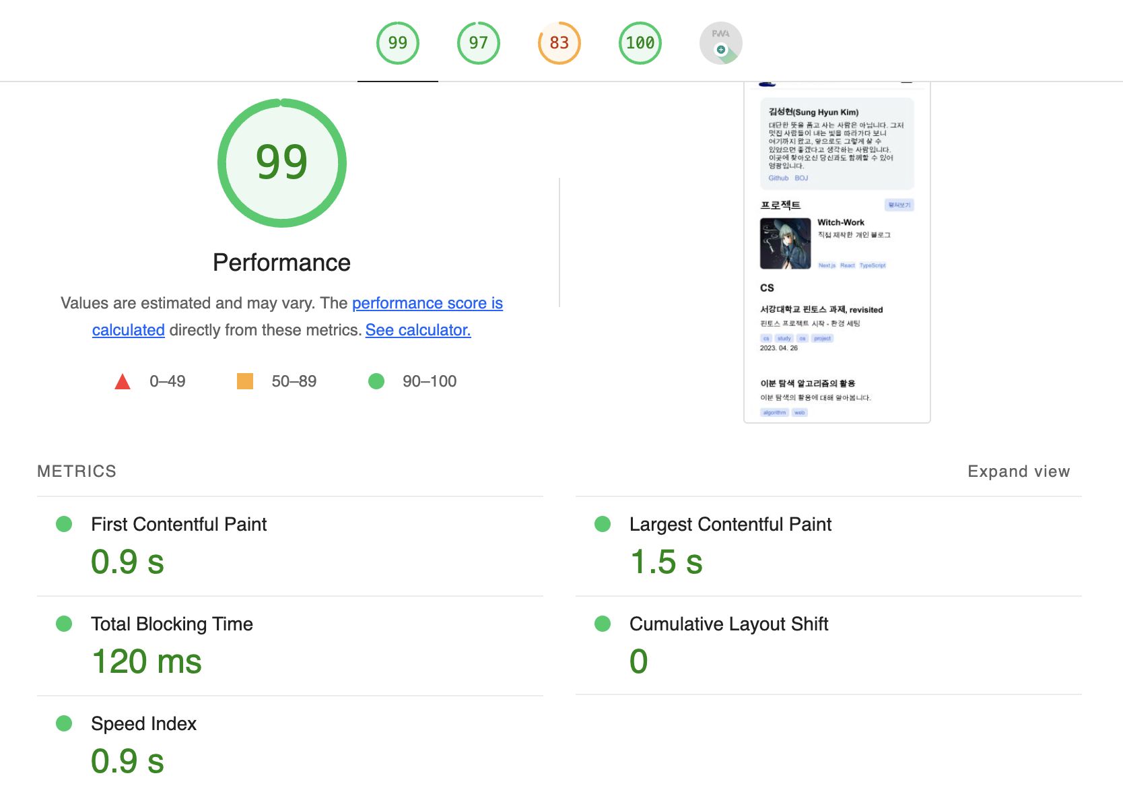Click the 펼쳐보기 button in the page preview

899,205
